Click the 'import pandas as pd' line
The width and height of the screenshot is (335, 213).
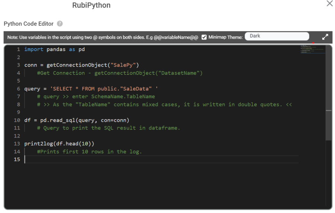pyautogui.click(x=55, y=50)
